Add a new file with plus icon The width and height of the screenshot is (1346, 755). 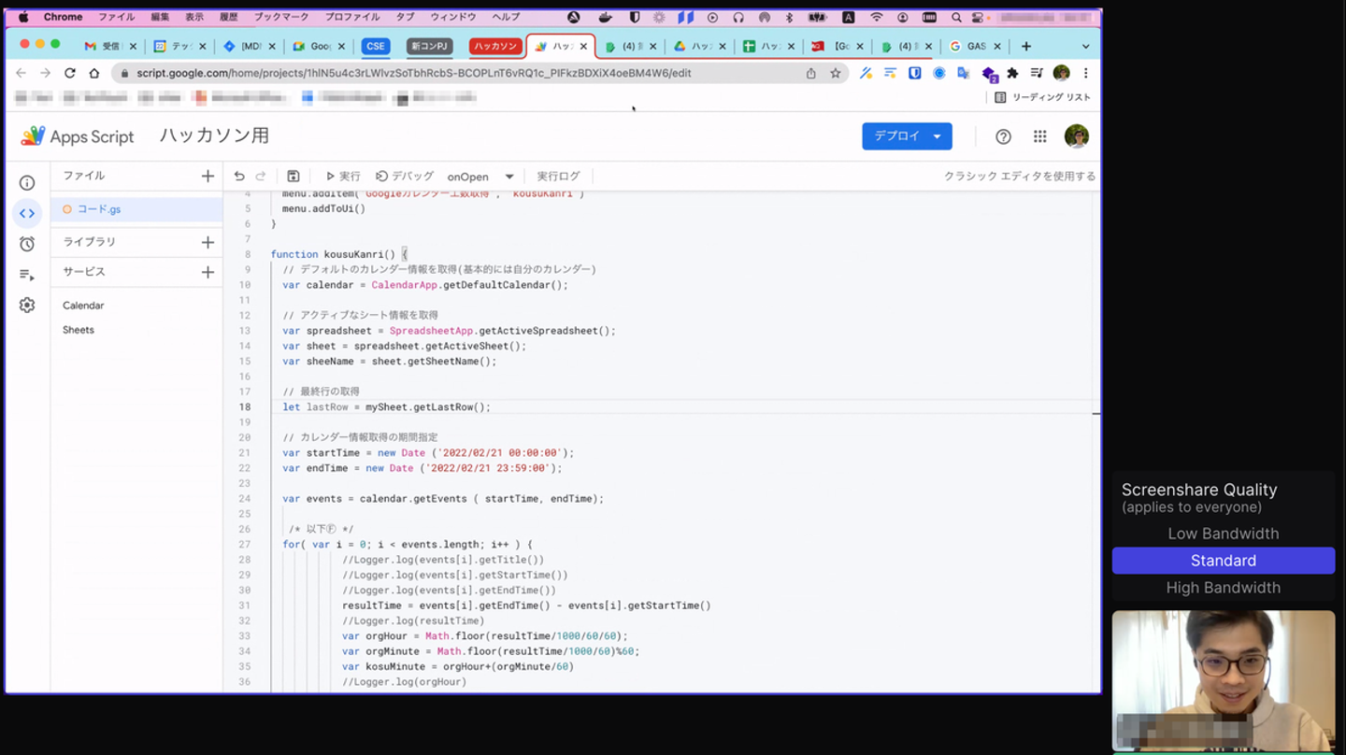[x=208, y=176]
